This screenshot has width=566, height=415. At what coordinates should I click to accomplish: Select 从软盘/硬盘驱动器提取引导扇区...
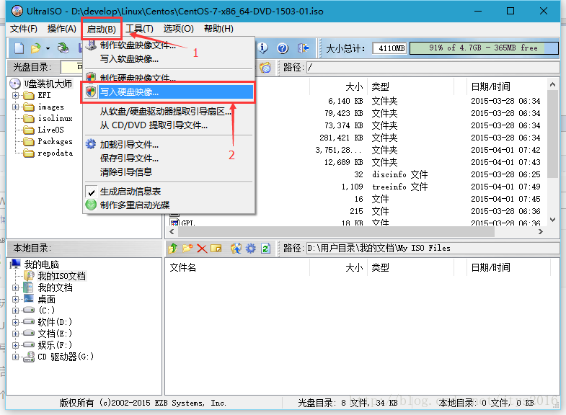[169, 112]
